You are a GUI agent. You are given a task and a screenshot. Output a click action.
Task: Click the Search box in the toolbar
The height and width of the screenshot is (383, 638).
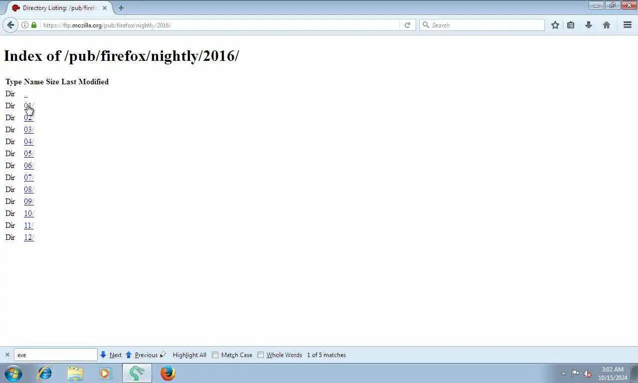(x=482, y=25)
